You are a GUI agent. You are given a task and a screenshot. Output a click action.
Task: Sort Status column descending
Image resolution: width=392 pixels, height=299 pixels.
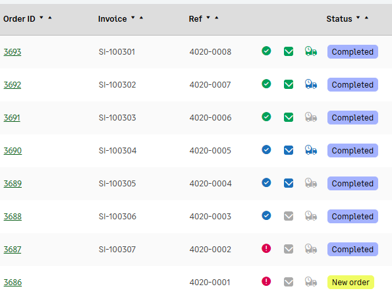(x=358, y=18)
